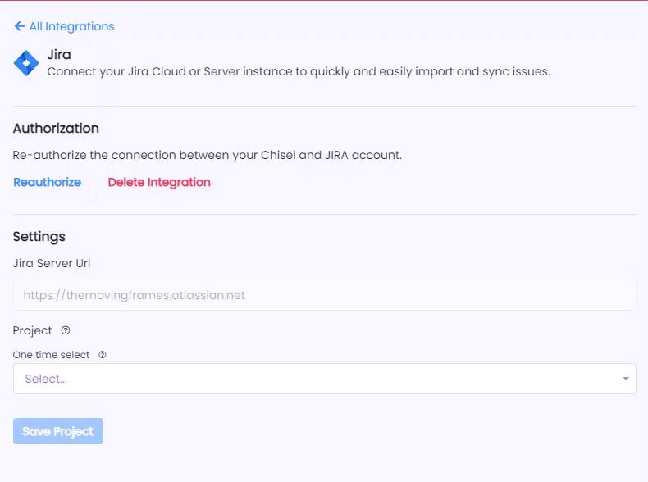Viewport: 648px width, 482px height.
Task: Click the One time select label
Action: [51, 355]
